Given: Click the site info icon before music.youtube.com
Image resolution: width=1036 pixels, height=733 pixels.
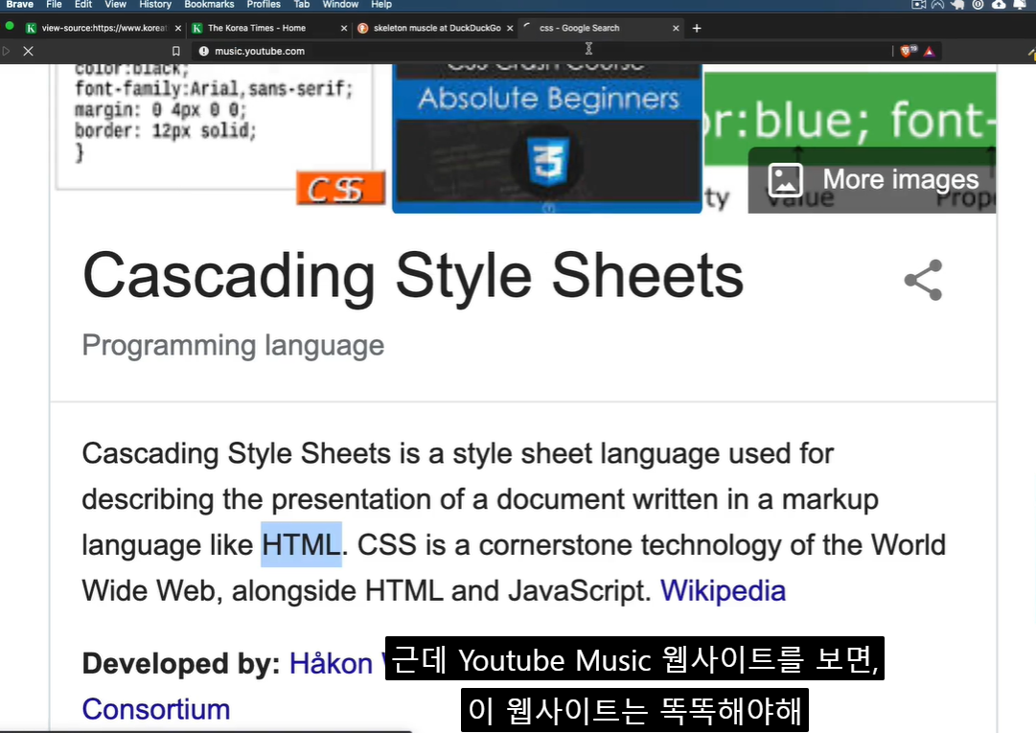Looking at the screenshot, I should [x=203, y=51].
